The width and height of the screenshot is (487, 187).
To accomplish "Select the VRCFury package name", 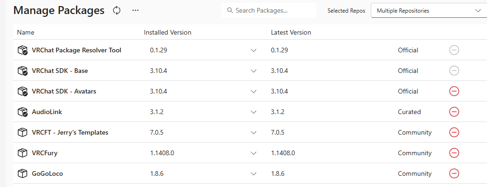I will click(45, 153).
